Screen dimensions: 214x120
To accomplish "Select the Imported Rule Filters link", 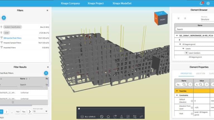I will pyautogui.click(x=13, y=38).
